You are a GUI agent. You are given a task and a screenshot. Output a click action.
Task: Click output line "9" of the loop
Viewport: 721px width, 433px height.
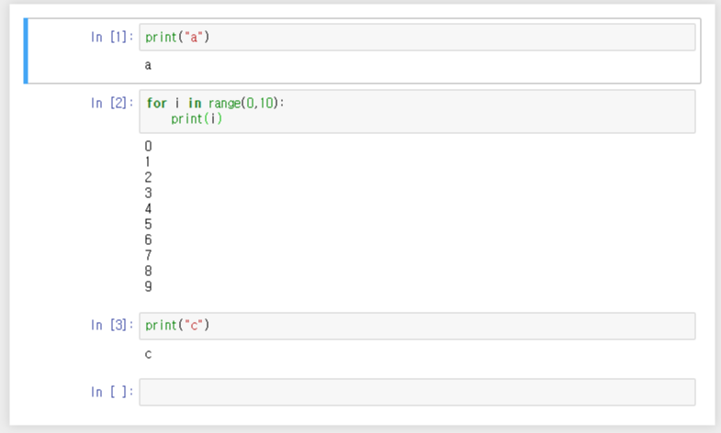(x=148, y=286)
